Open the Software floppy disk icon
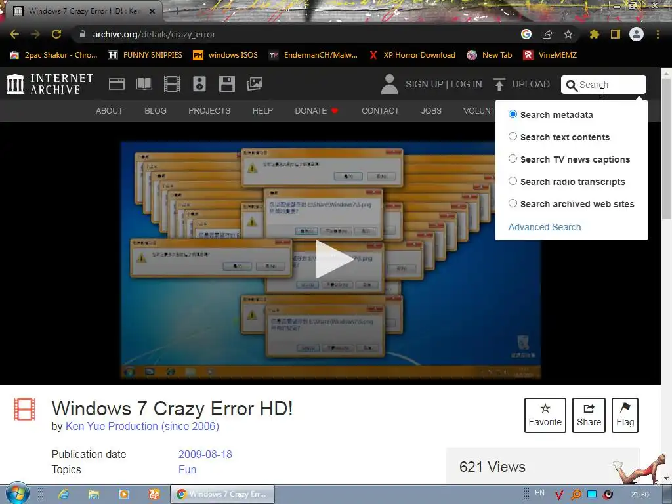 [226, 84]
